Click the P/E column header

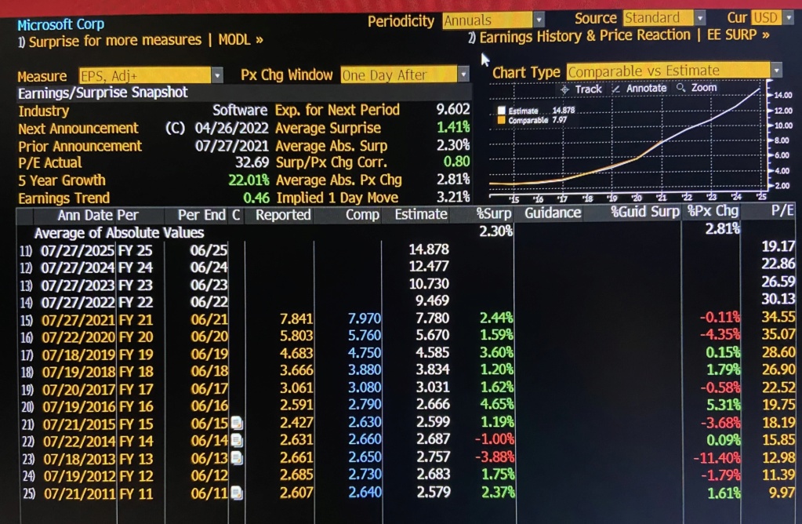782,209
